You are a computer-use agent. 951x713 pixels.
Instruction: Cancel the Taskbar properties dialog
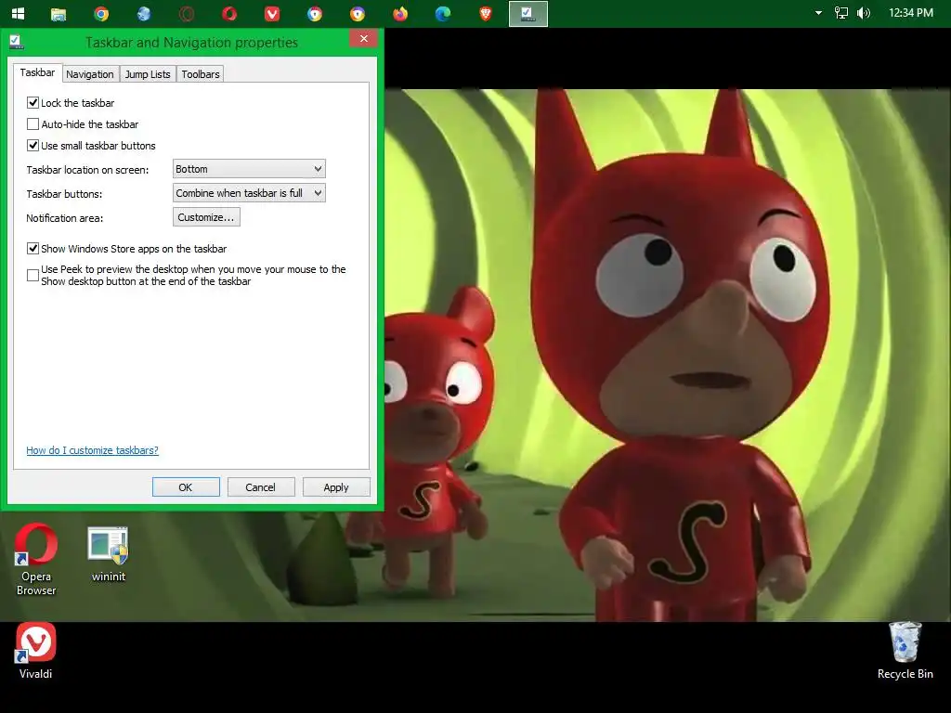(261, 487)
